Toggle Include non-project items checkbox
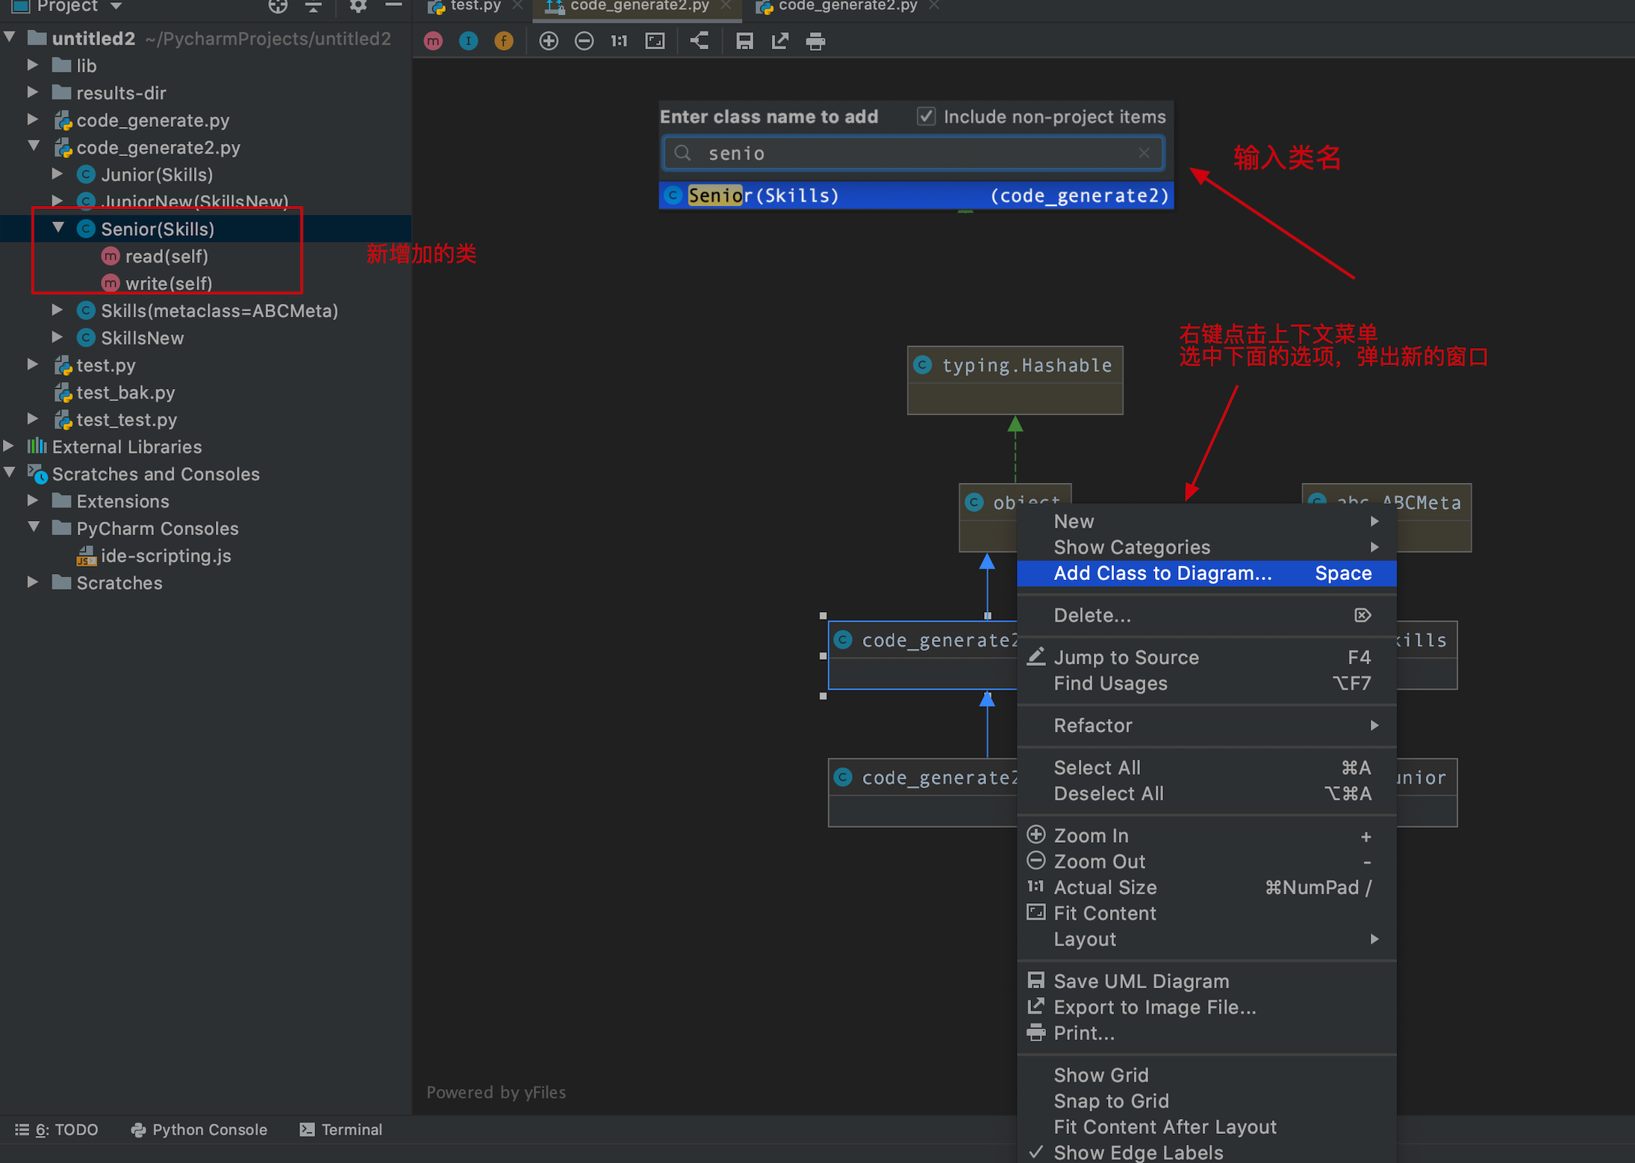Screen dimensions: 1635x1163 pos(926,116)
